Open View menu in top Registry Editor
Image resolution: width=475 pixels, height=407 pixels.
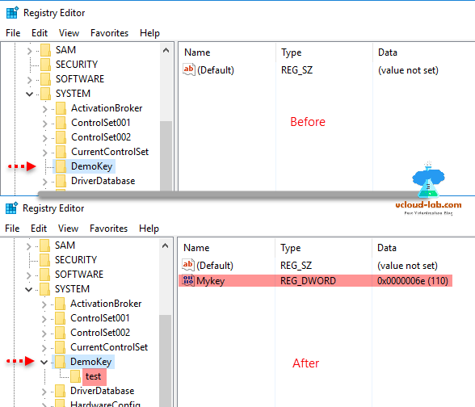(x=69, y=32)
